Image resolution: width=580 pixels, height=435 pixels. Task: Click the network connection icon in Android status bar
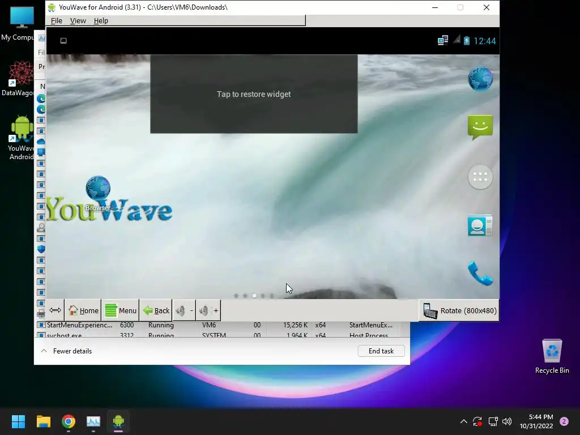443,40
